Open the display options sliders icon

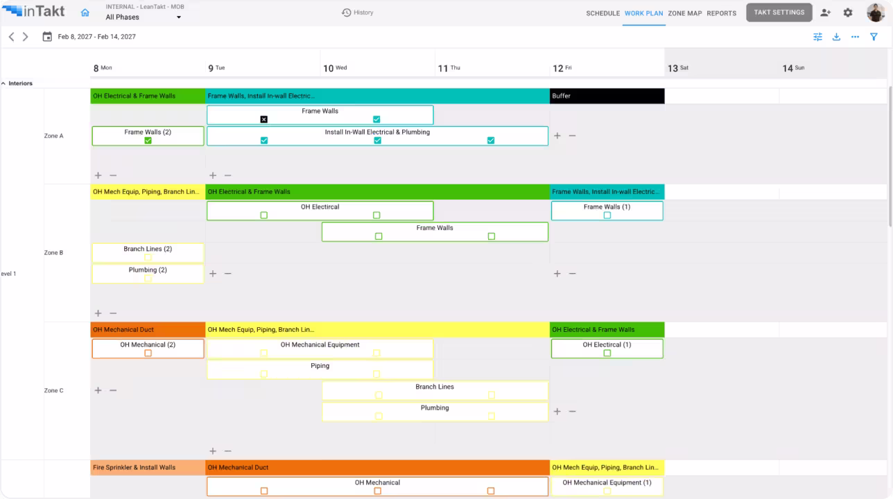coord(817,37)
